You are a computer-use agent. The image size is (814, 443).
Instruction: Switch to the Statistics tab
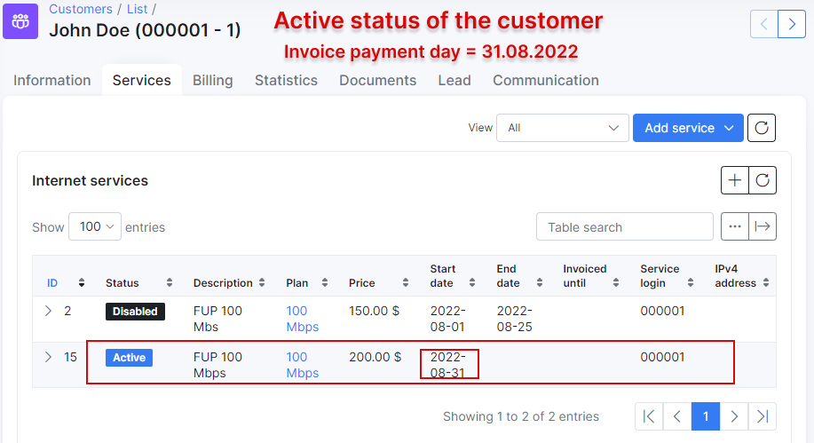pyautogui.click(x=286, y=80)
